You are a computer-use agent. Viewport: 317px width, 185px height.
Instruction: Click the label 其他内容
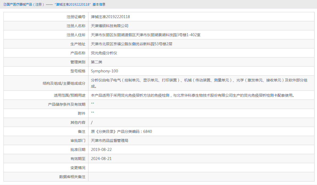click(x=78, y=123)
